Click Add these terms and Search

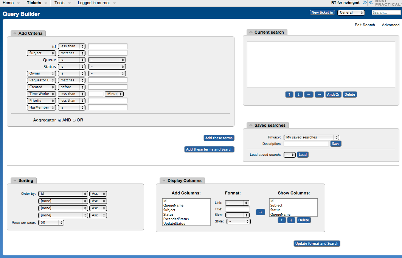click(209, 149)
